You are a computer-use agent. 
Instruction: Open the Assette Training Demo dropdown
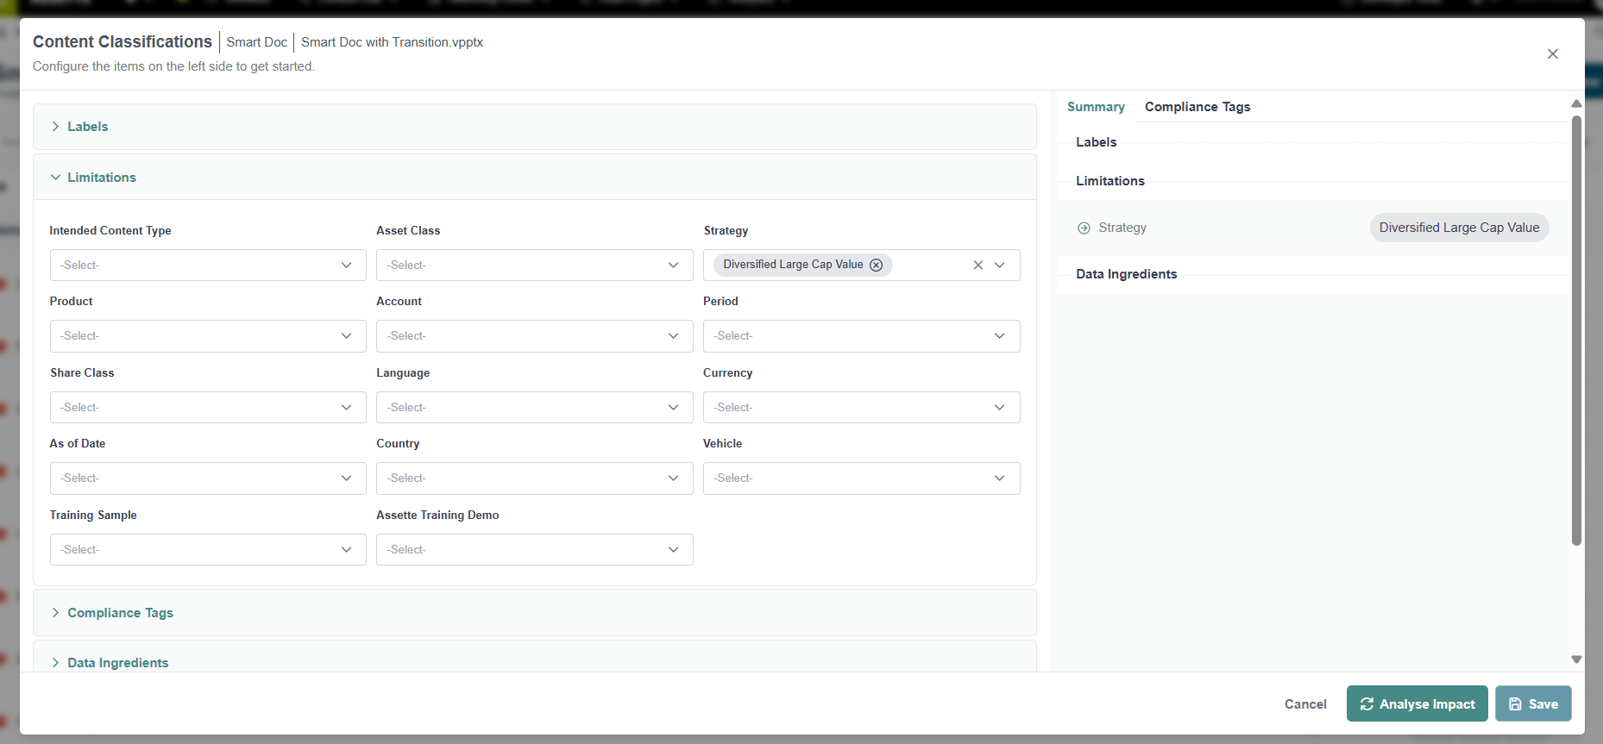coord(535,549)
